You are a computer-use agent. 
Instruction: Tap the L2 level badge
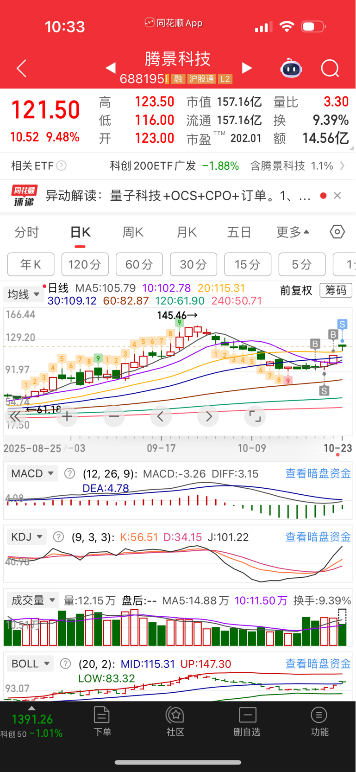pos(225,79)
